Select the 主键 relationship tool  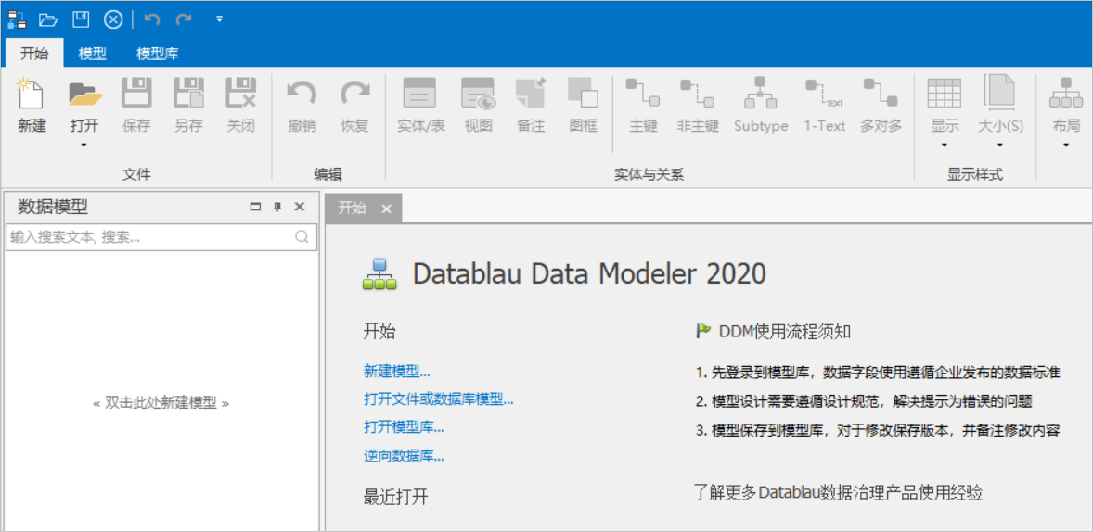tap(643, 105)
